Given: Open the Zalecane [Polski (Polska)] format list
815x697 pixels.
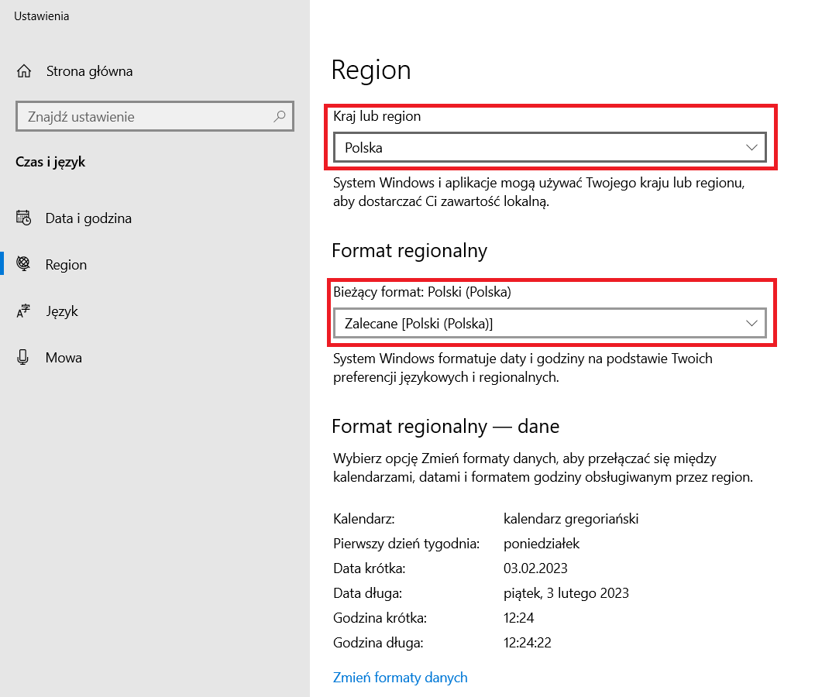Looking at the screenshot, I should [x=542, y=324].
